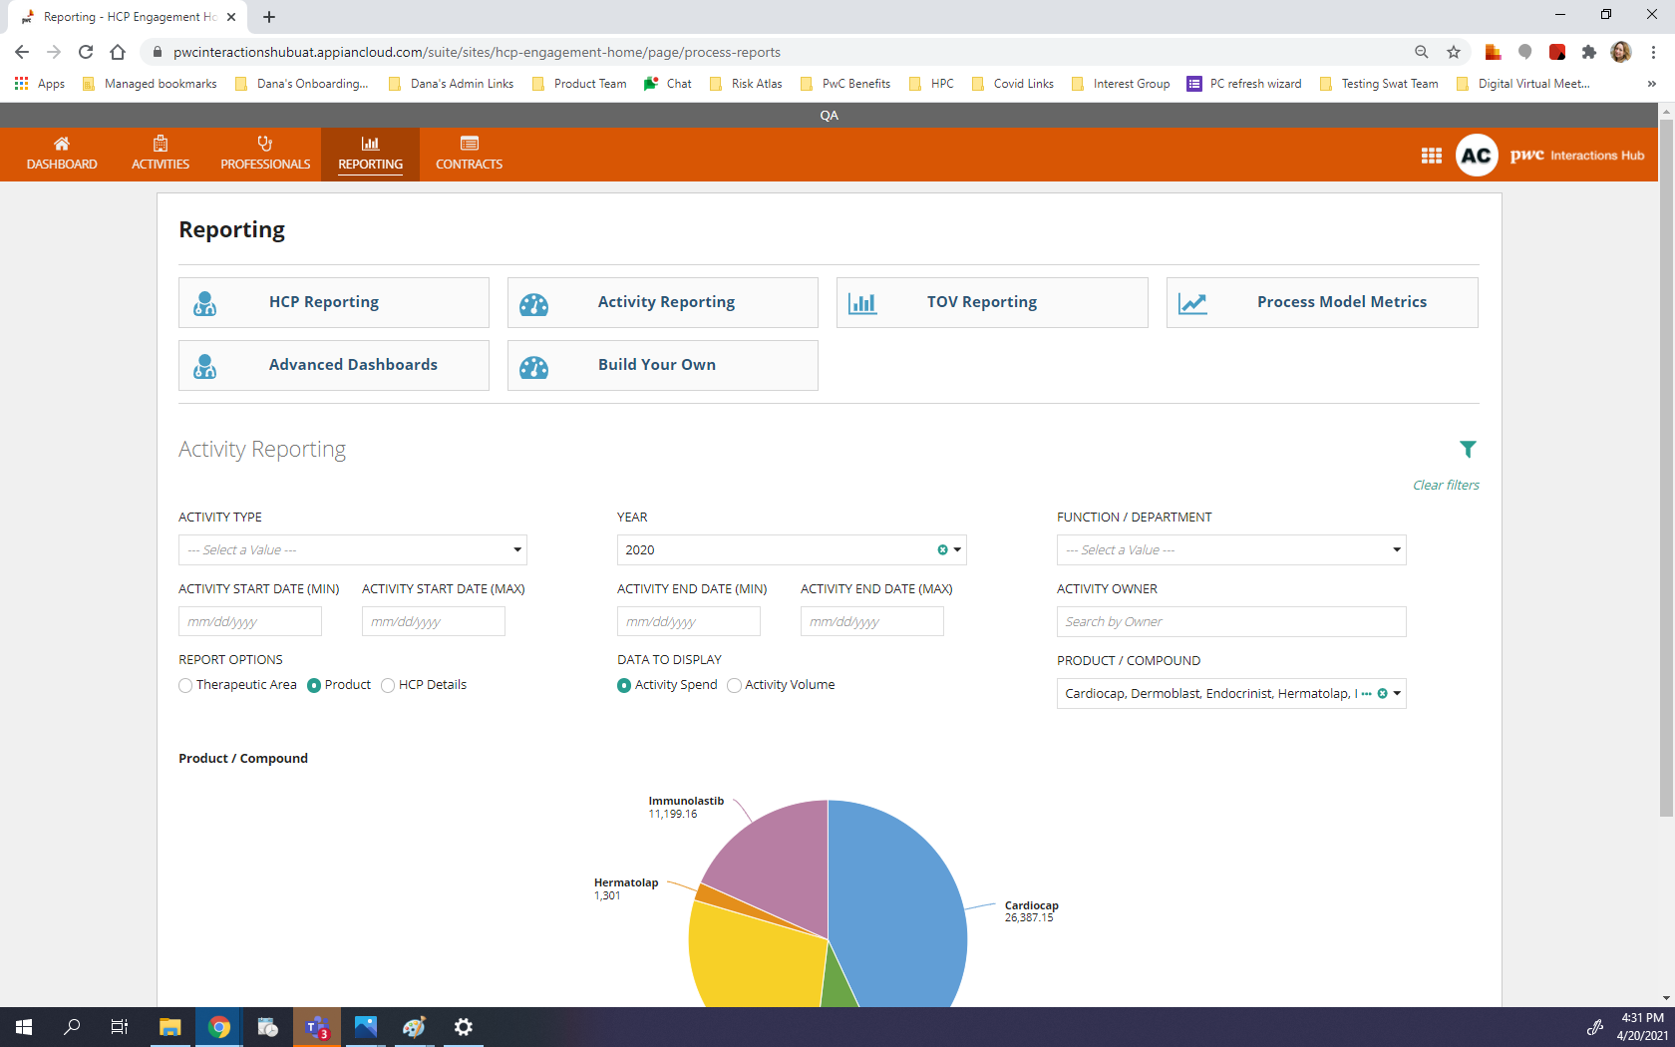Select the TOV Reporting bar chart icon

click(x=861, y=302)
